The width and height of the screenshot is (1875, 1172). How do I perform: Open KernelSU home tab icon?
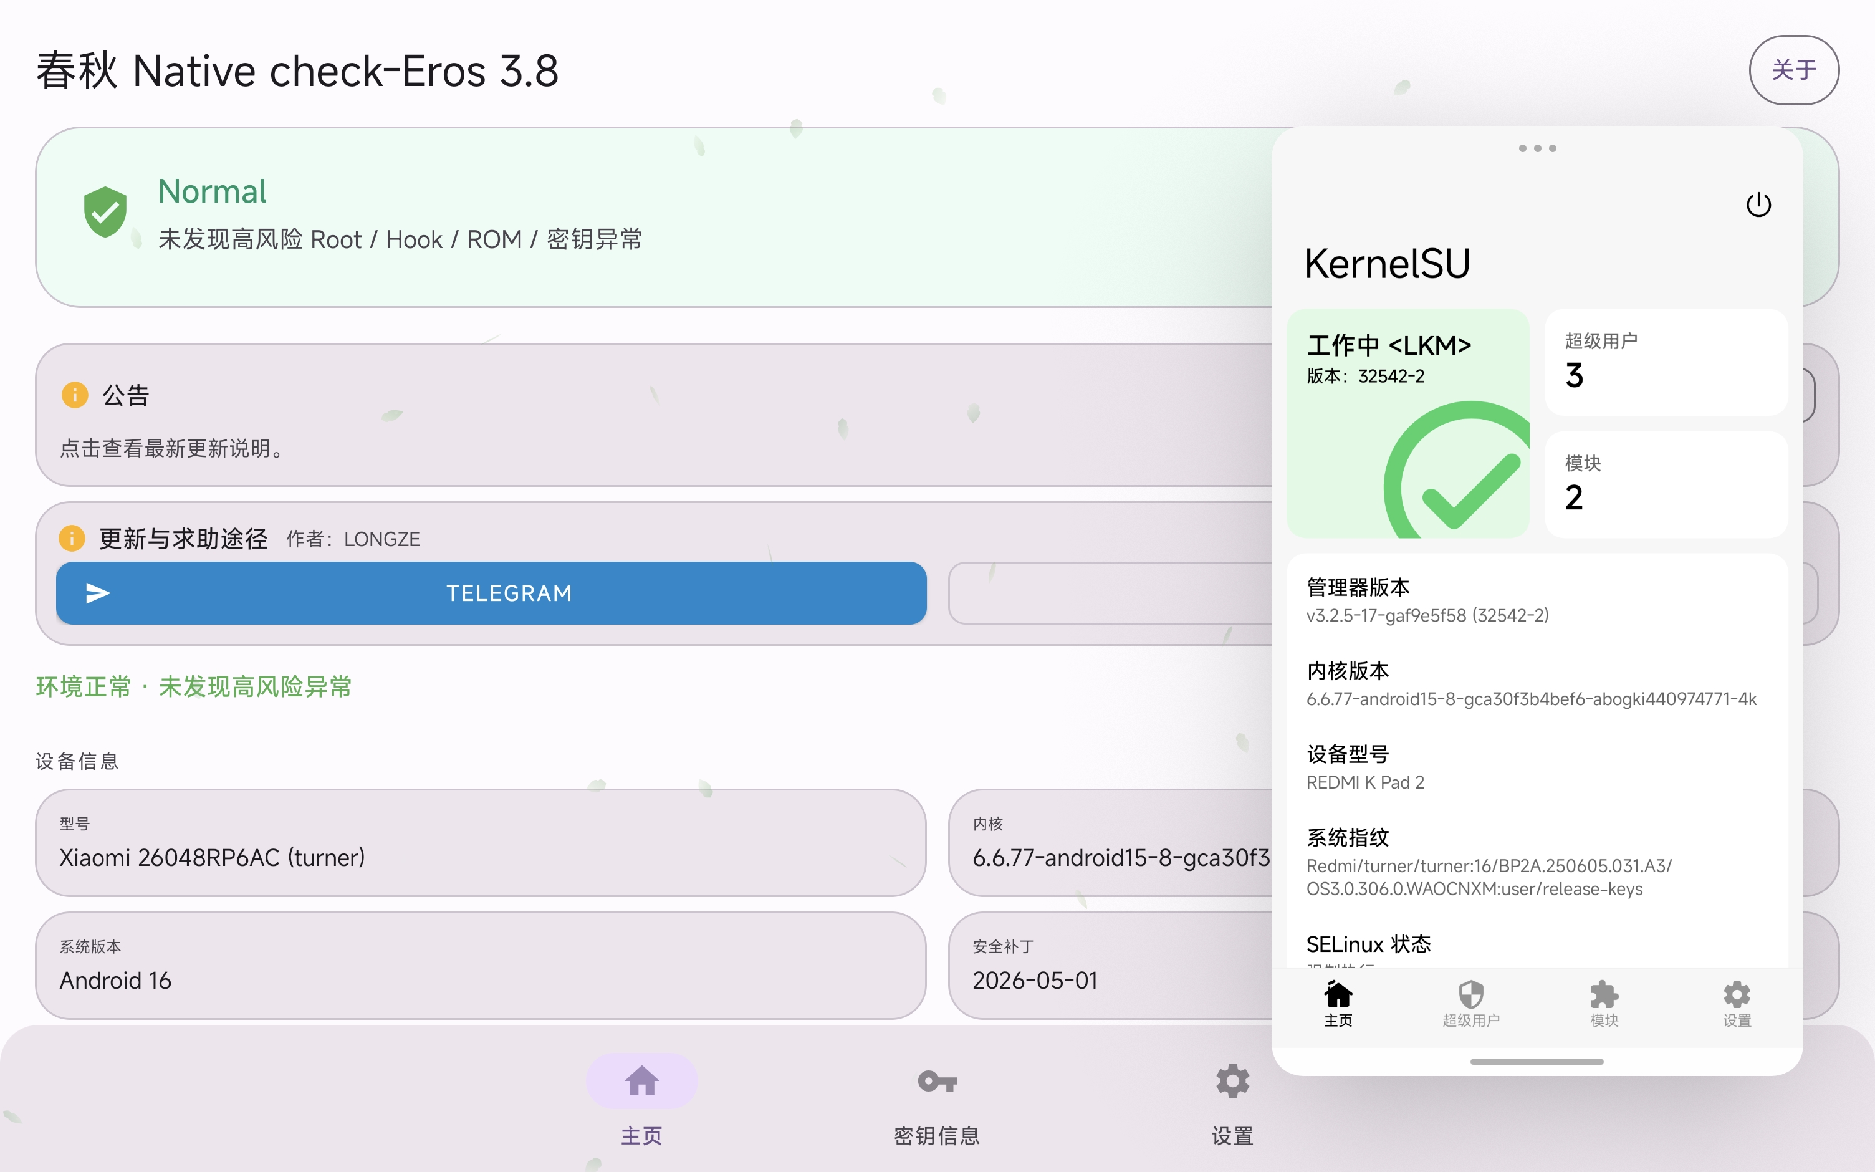click(x=1338, y=994)
